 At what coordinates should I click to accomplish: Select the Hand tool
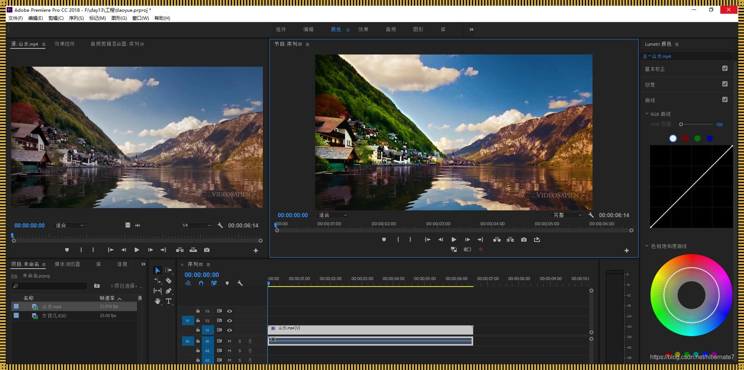157,301
